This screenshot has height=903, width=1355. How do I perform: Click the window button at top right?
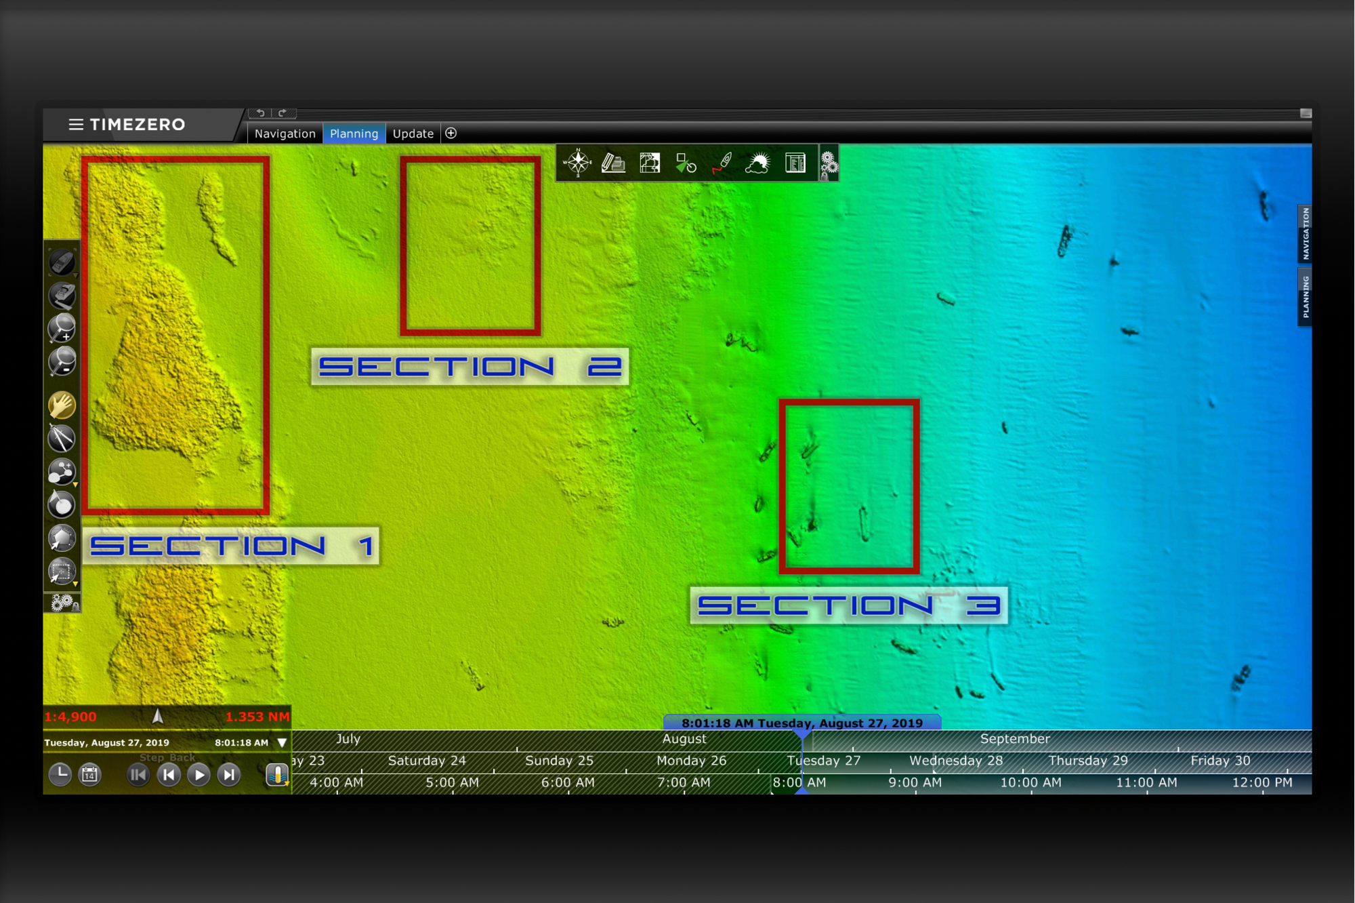1306,113
